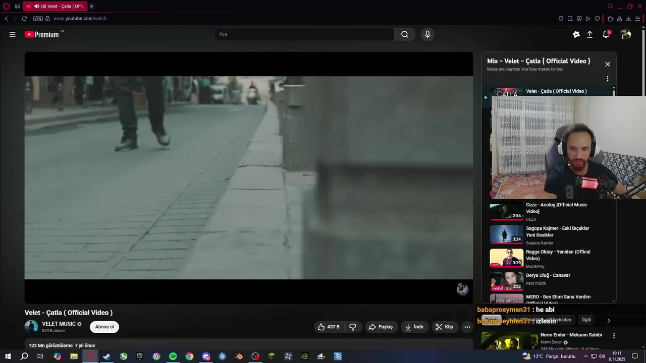This screenshot has width=646, height=363.
Task: Open Windows taskbar search
Action: point(24,356)
